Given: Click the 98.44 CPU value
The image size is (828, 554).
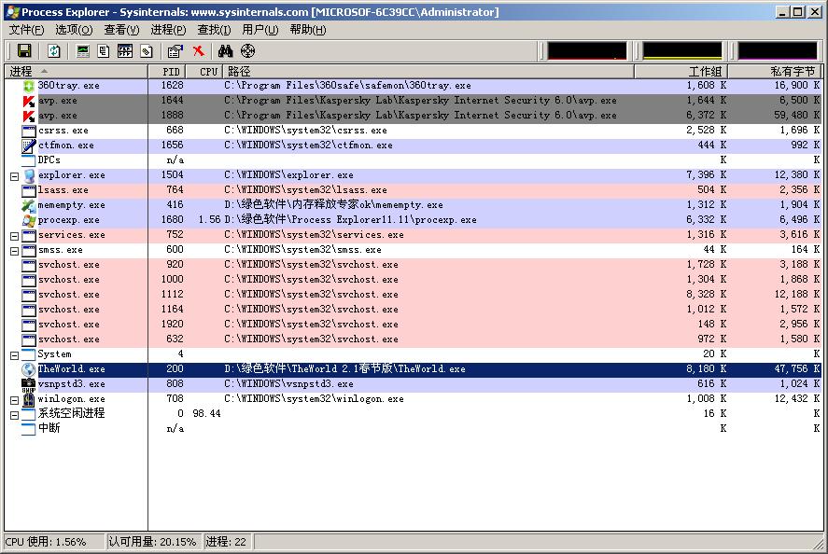Looking at the screenshot, I should coord(206,414).
